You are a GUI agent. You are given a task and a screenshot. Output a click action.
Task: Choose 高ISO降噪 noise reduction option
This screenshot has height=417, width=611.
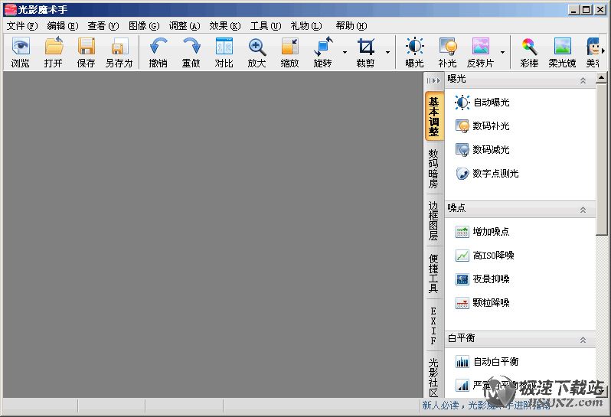[493, 256]
